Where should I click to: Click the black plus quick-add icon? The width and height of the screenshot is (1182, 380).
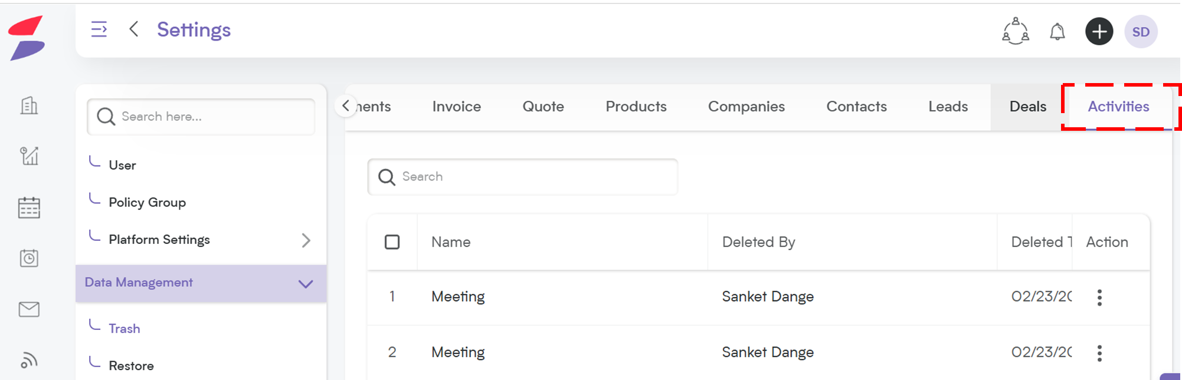pyautogui.click(x=1099, y=32)
